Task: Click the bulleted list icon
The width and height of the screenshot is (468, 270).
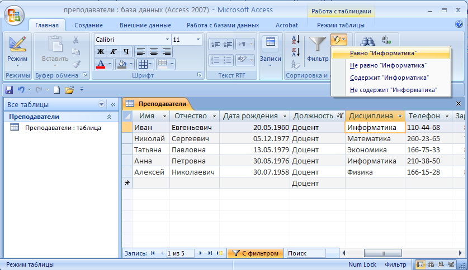Action: (228, 60)
